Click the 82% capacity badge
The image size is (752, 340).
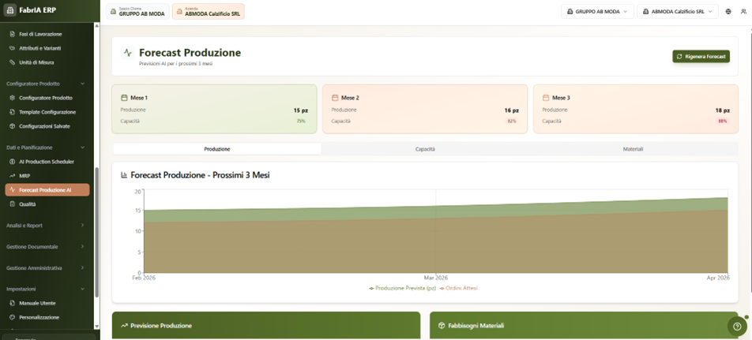click(x=512, y=121)
